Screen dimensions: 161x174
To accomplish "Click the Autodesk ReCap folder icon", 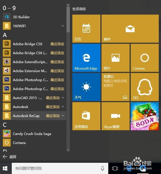I will click(x=7, y=116).
